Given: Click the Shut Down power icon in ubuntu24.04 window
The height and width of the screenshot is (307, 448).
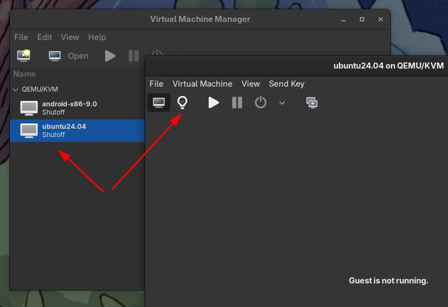Looking at the screenshot, I should pyautogui.click(x=261, y=103).
